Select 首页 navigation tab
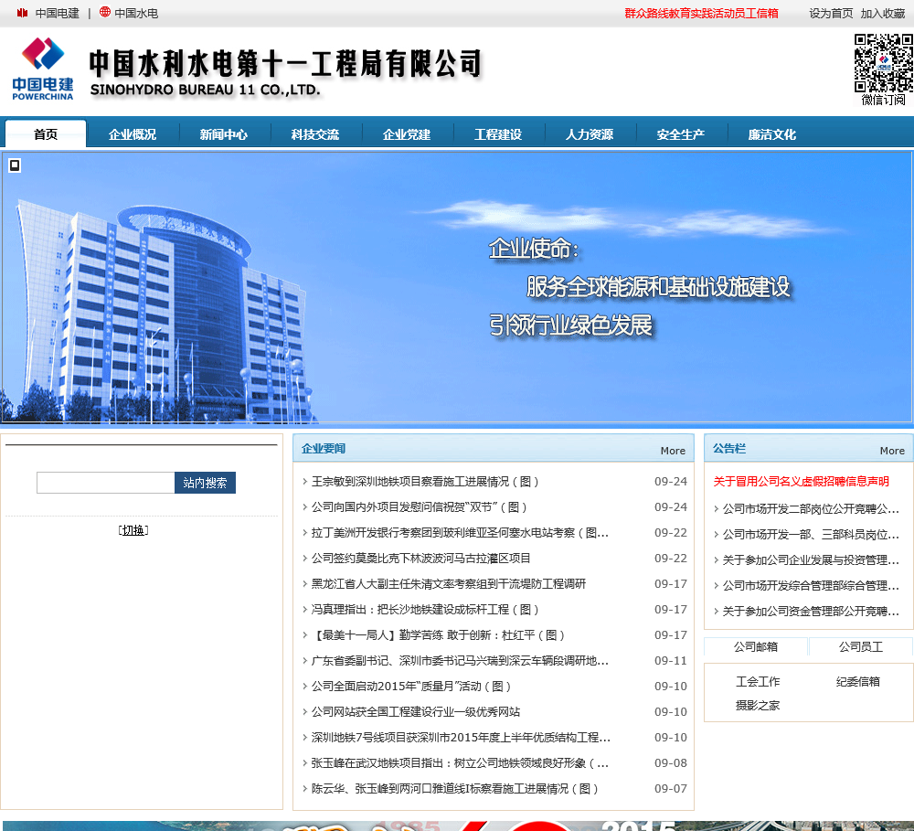The height and width of the screenshot is (831, 914). point(46,134)
